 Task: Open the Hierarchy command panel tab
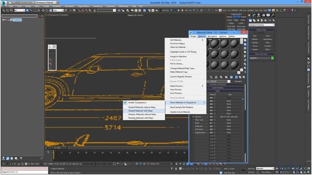pos(258,15)
